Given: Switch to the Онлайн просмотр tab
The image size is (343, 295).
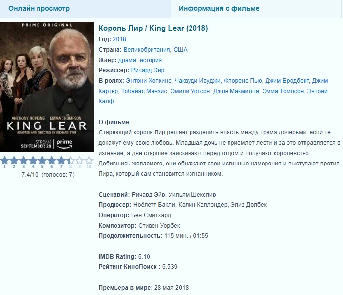Looking at the screenshot, I should point(39,8).
